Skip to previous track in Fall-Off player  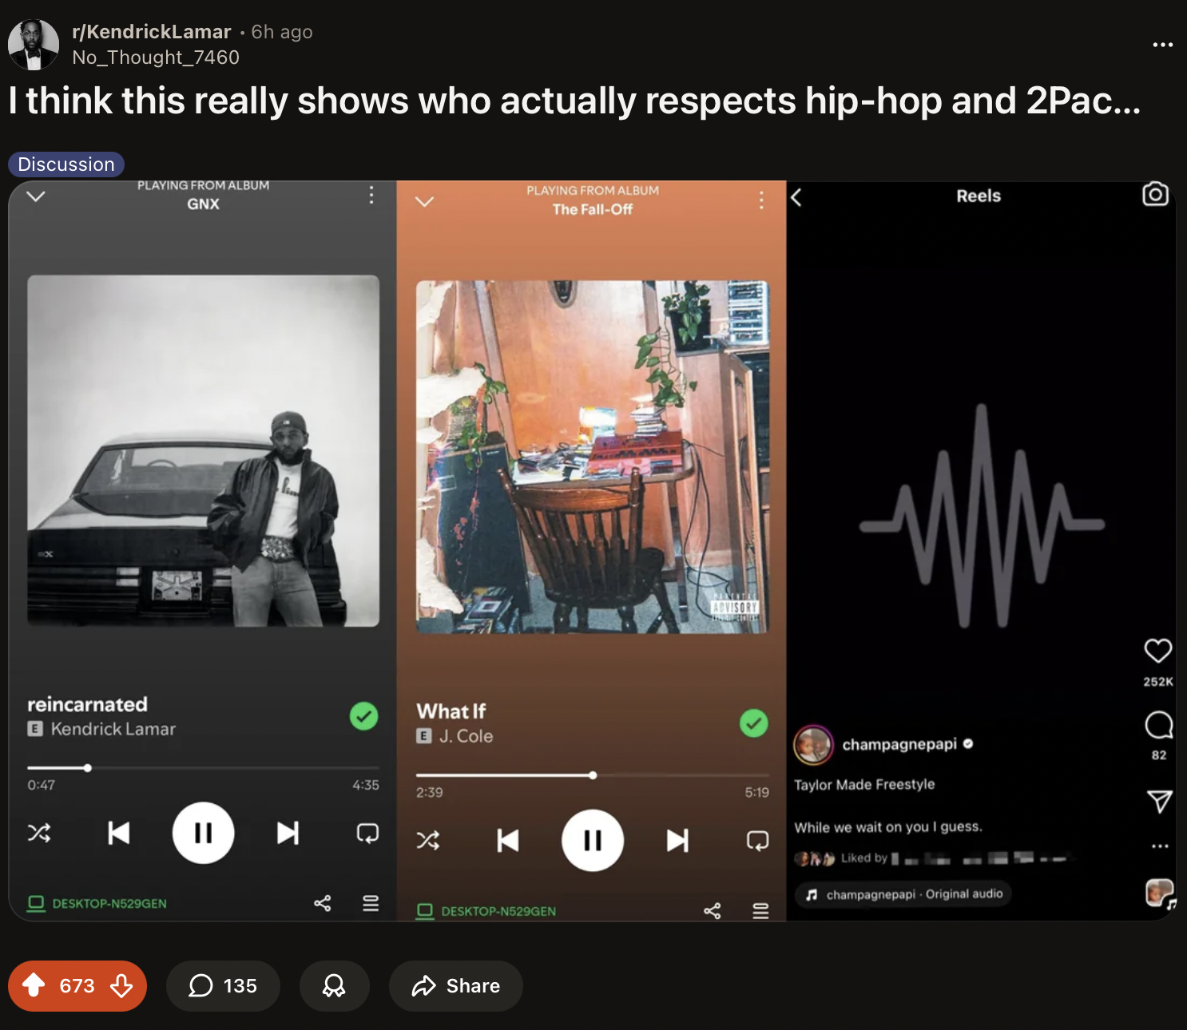(508, 841)
